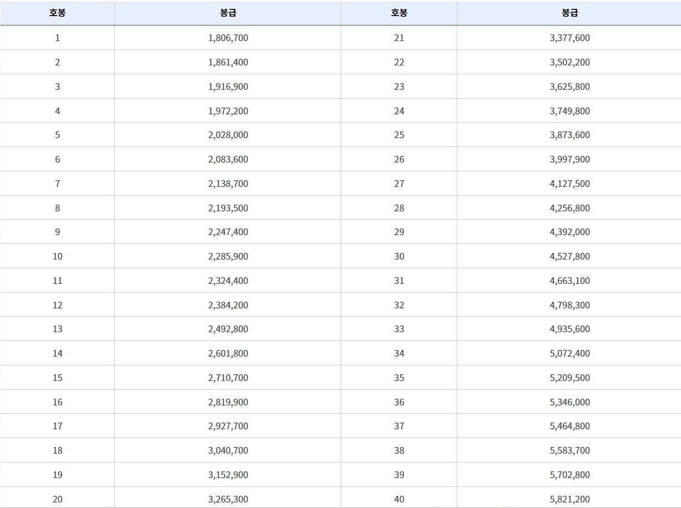Click the salary 4,663,100

(570, 281)
